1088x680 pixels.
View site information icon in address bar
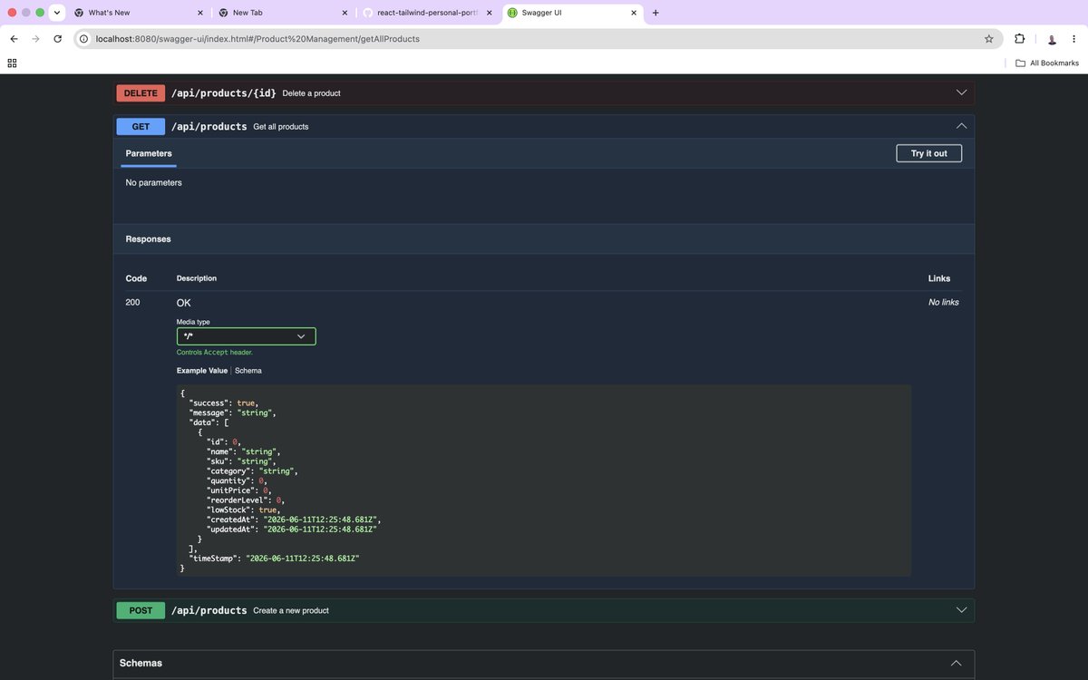click(83, 39)
